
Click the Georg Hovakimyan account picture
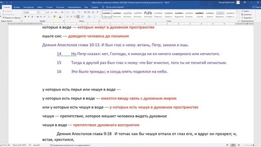click(238, 2)
